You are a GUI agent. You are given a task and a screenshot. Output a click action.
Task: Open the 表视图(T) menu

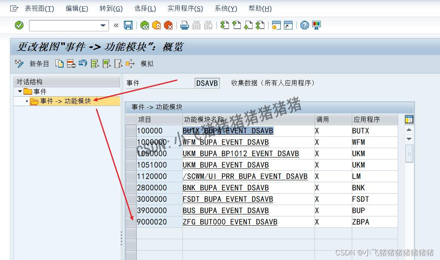(39, 9)
